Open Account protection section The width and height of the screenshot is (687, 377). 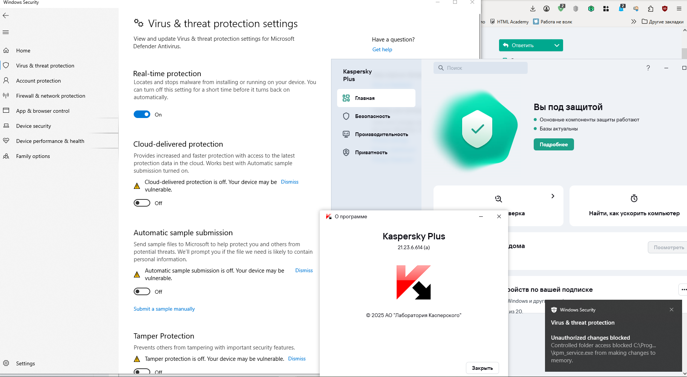(x=38, y=81)
